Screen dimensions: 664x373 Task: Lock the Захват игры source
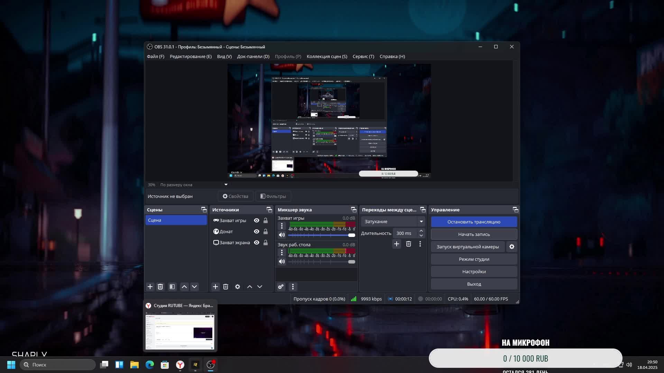point(266,220)
